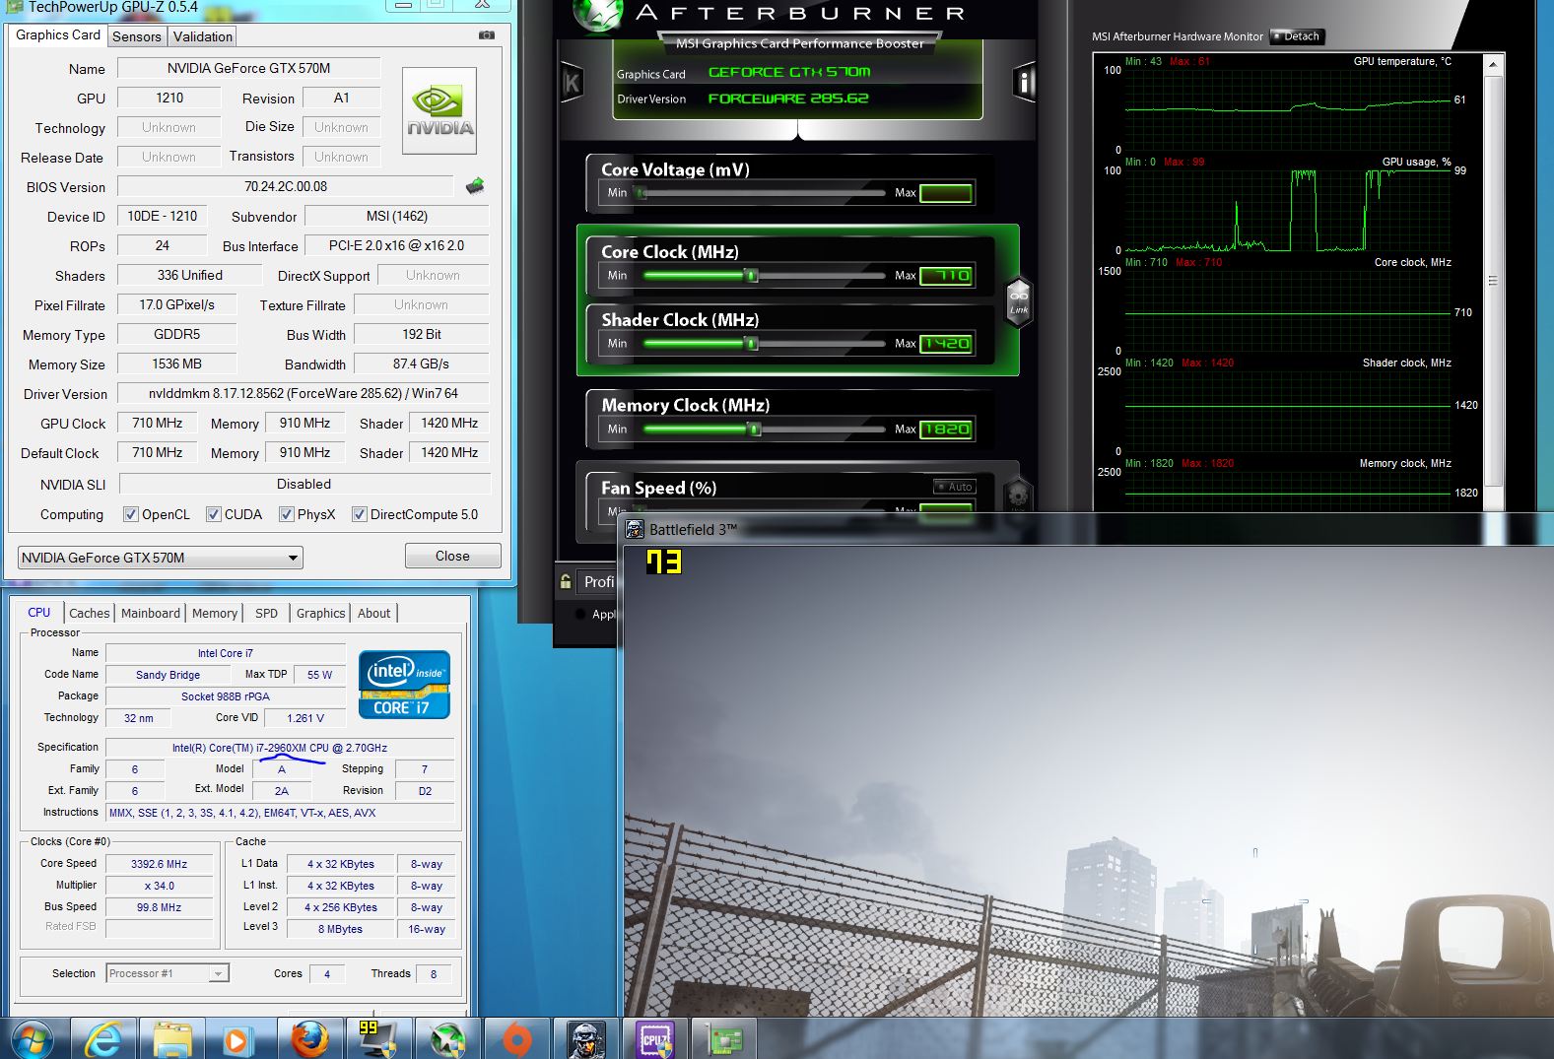Image resolution: width=1554 pixels, height=1059 pixels.
Task: Click the Detach button in Hardware Monitor
Action: [1297, 36]
